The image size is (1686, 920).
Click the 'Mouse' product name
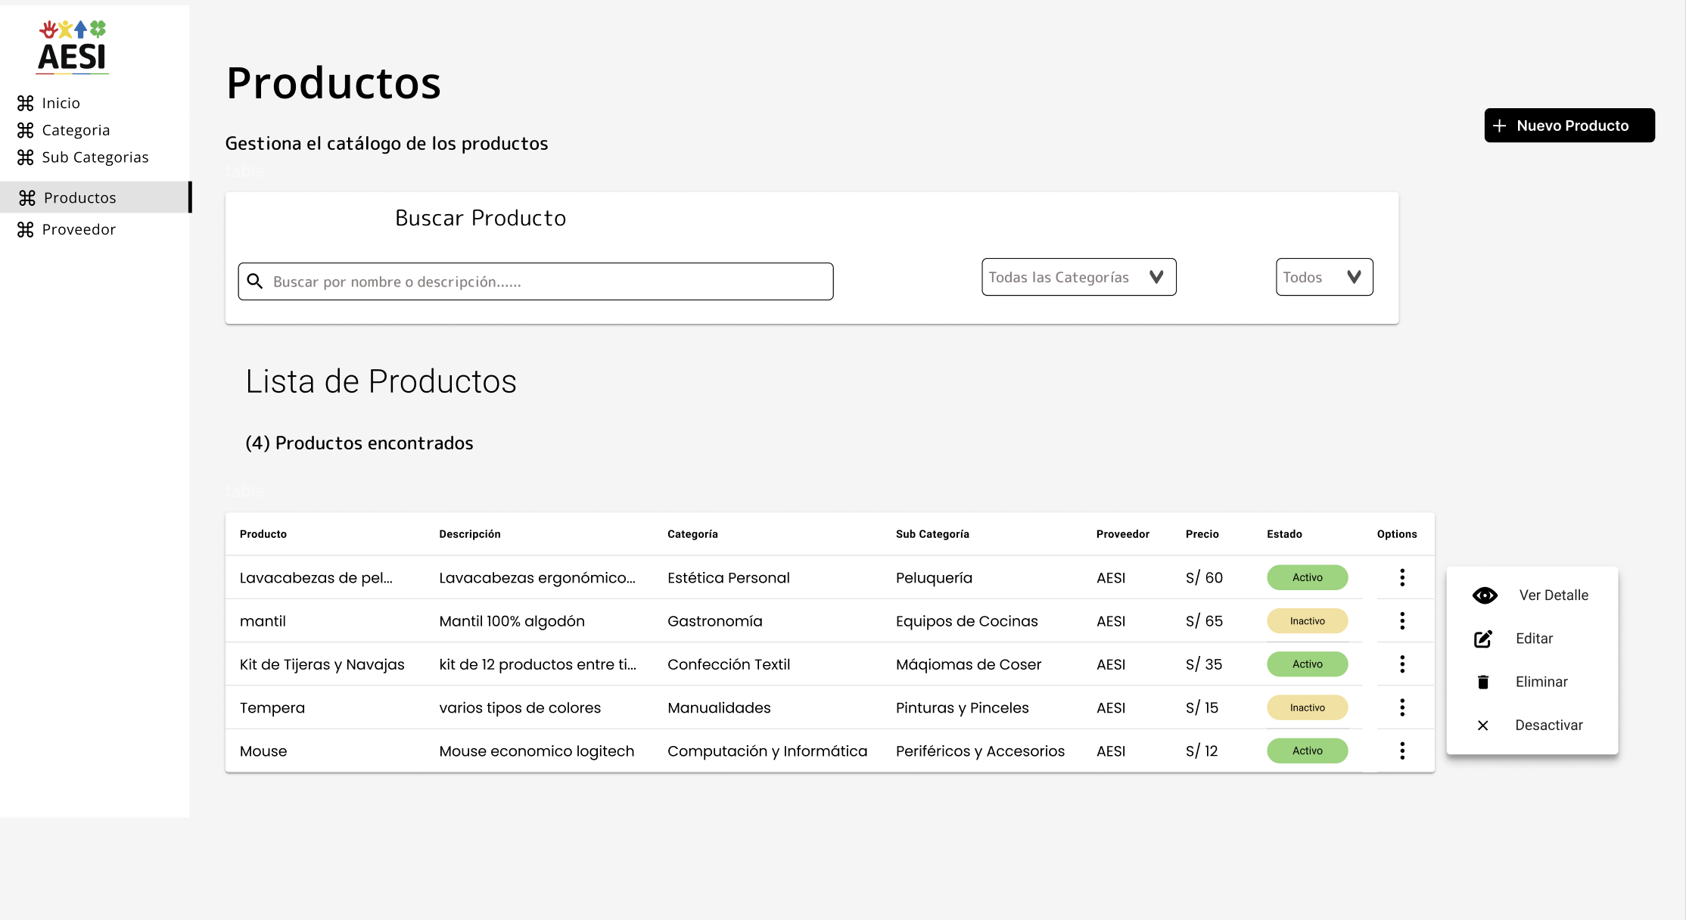pos(263,751)
